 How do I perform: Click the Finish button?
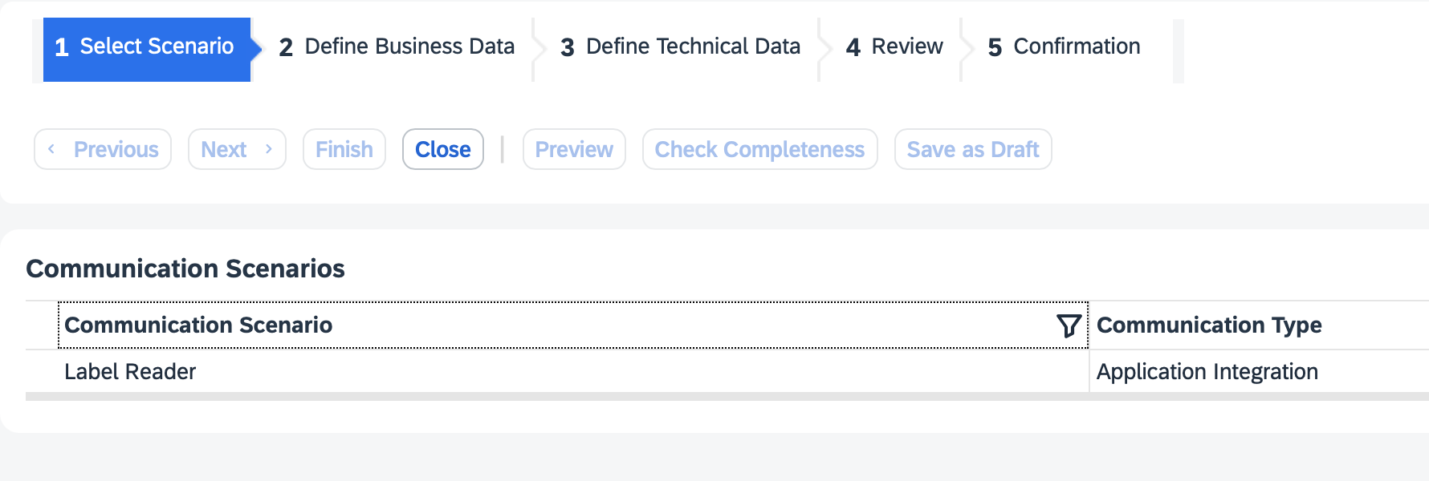(344, 150)
